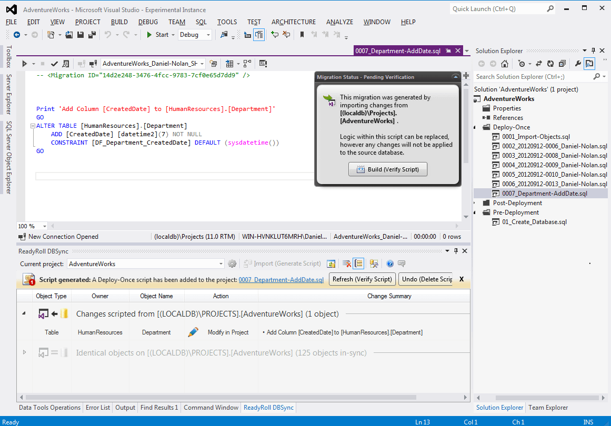The width and height of the screenshot is (611, 426).
Task: Click the split editor handle above the scrollbar
Action: [x=466, y=76]
